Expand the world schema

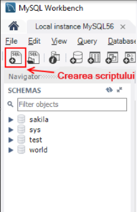point(11,150)
